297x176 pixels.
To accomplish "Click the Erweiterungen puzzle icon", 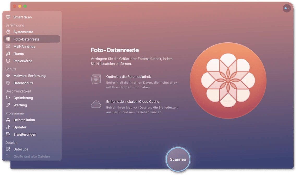I will click(8, 134).
